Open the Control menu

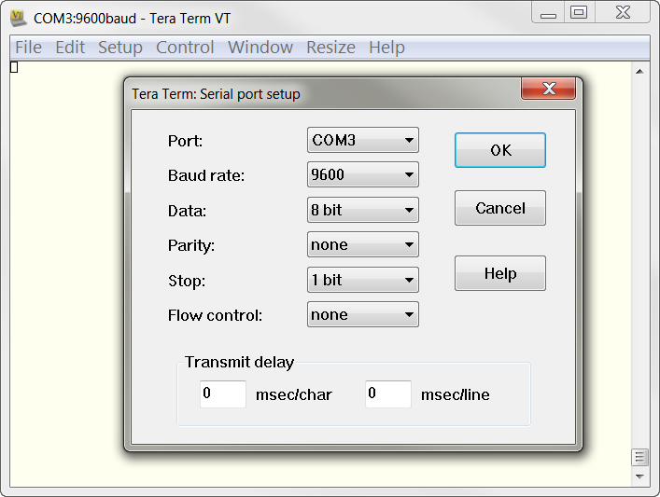[x=185, y=48]
